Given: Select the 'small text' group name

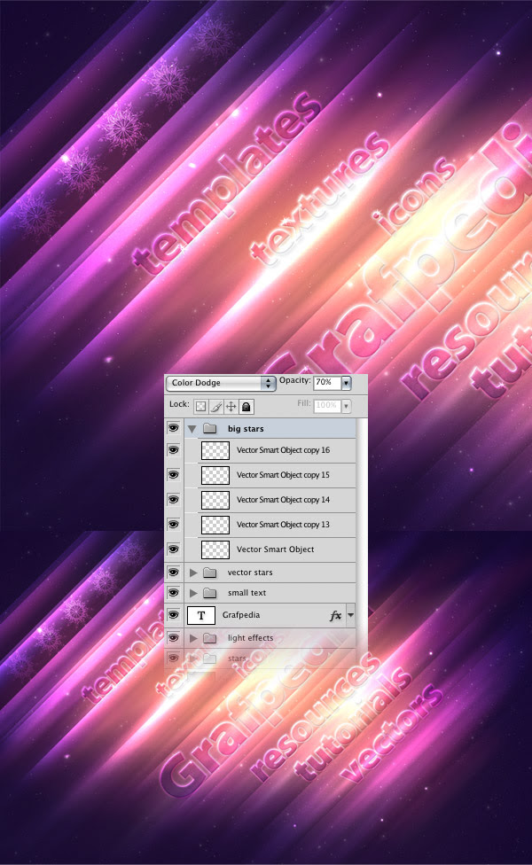Looking at the screenshot, I should click(246, 593).
